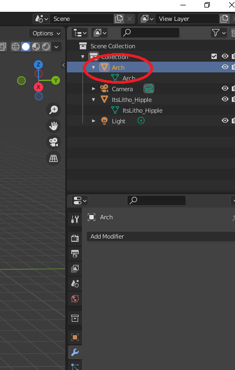This screenshot has height=370, width=235.
Task: Expand the Light tree item
Action: click(x=94, y=121)
